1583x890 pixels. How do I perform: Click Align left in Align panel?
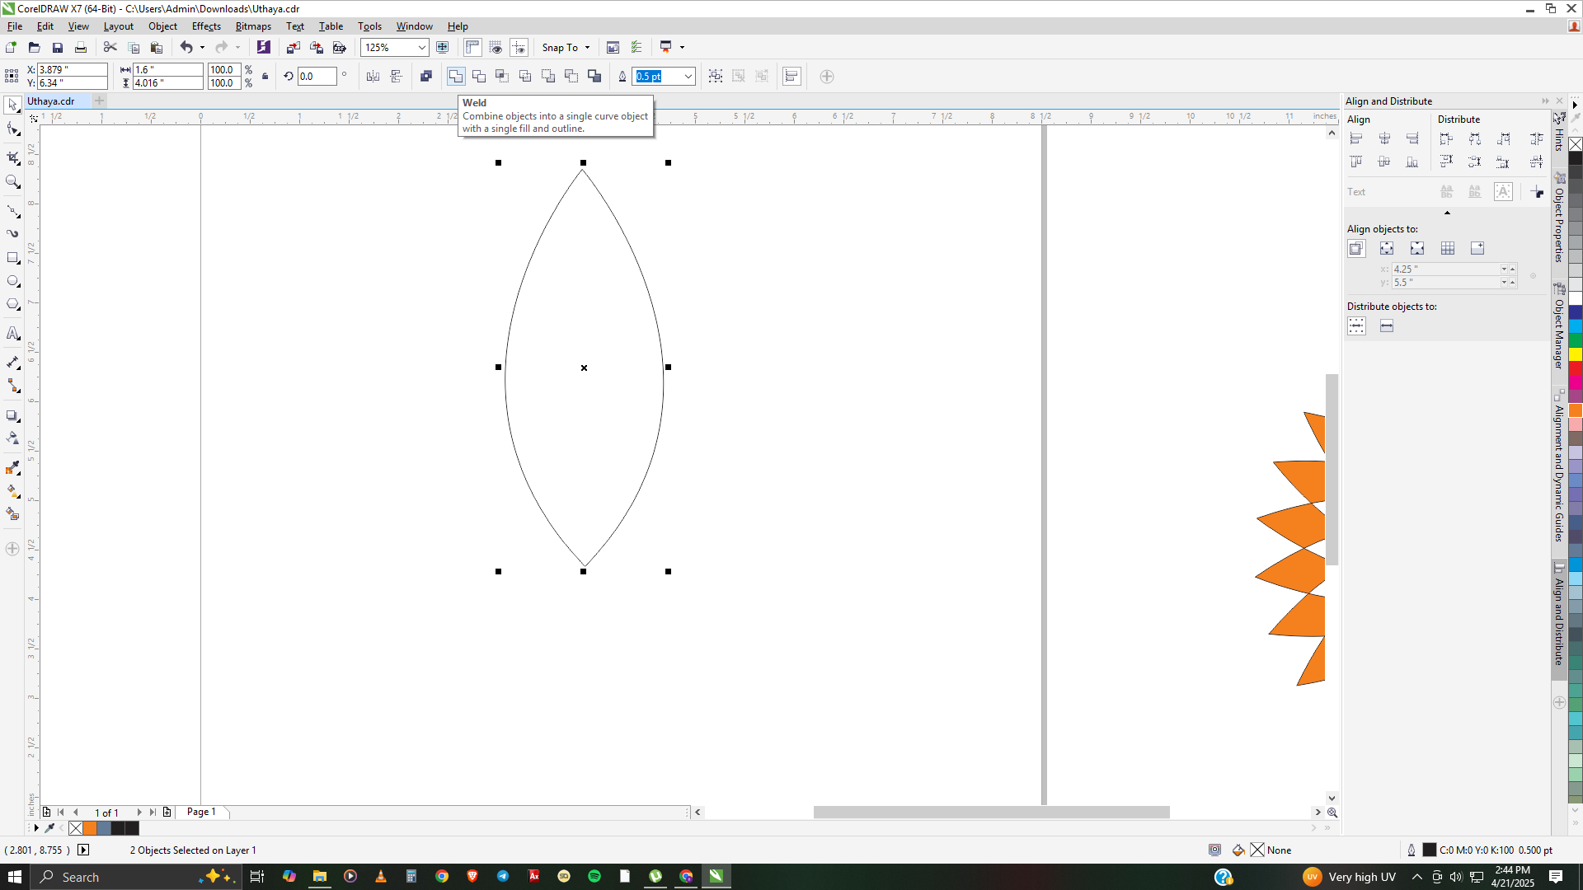pos(1356,138)
